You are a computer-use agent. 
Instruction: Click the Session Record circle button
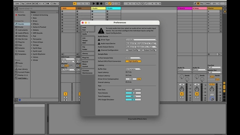(119, 4)
